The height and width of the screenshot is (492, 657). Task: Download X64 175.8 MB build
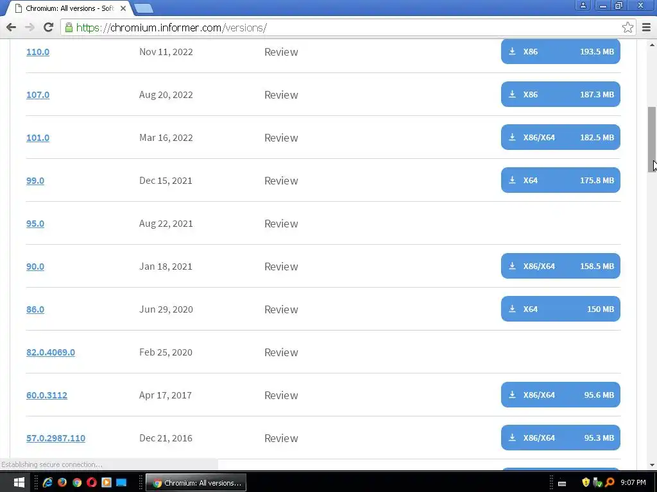coord(560,180)
